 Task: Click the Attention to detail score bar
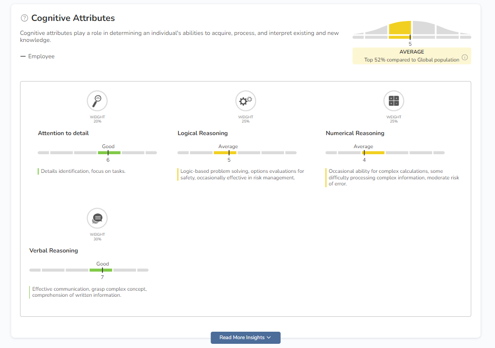click(x=97, y=153)
